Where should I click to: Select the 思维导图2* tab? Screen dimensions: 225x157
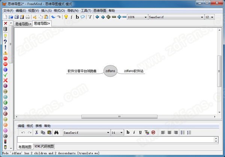(42, 24)
